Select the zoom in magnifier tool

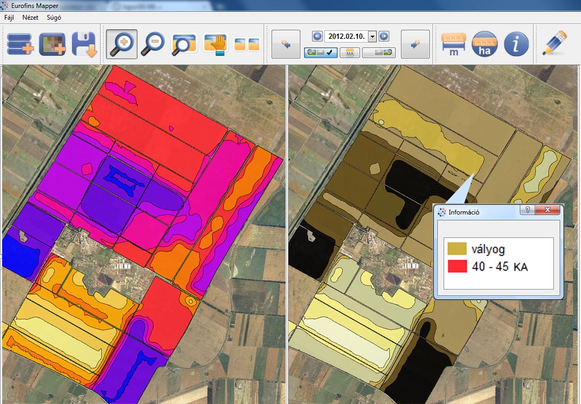pos(121,44)
